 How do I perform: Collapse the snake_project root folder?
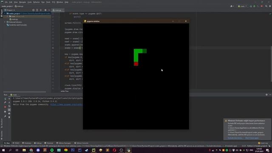[5, 14]
